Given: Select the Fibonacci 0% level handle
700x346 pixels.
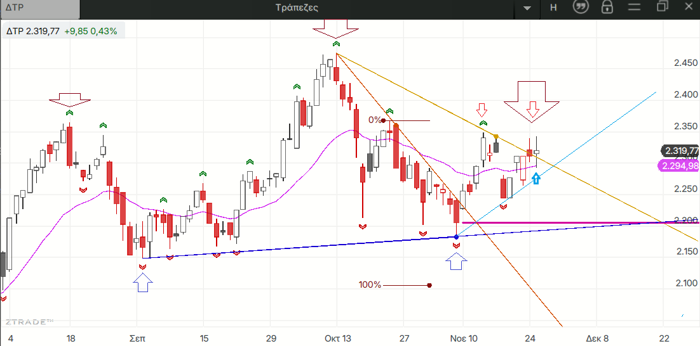Looking at the screenshot, I should coord(383,120).
